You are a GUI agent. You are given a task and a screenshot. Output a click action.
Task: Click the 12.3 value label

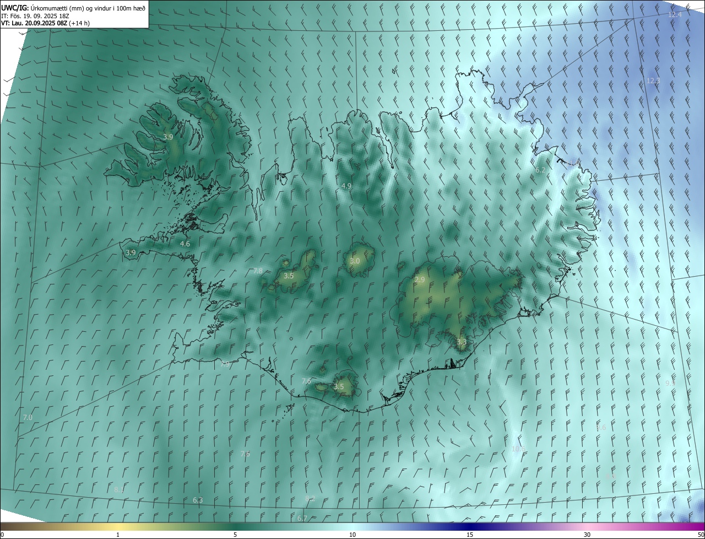(653, 80)
